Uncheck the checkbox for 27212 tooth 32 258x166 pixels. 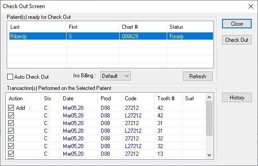coord(11,139)
